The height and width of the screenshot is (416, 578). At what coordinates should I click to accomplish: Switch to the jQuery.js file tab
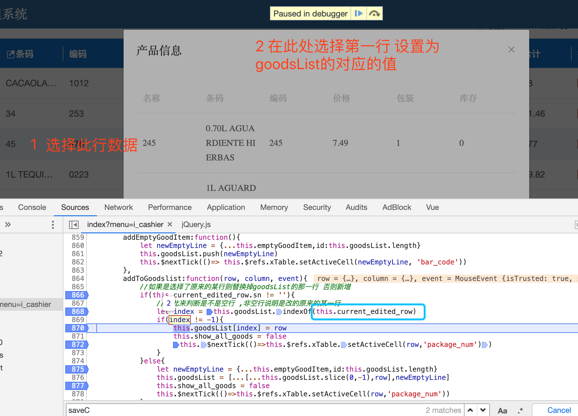196,224
